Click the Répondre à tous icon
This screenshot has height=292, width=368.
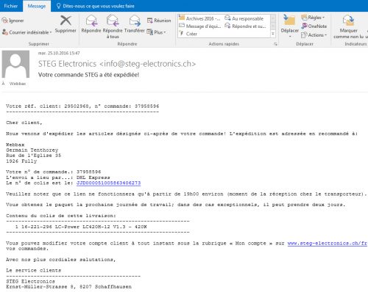[113, 21]
